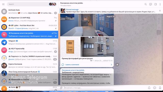Click the August 24 date badge

pos(110,16)
